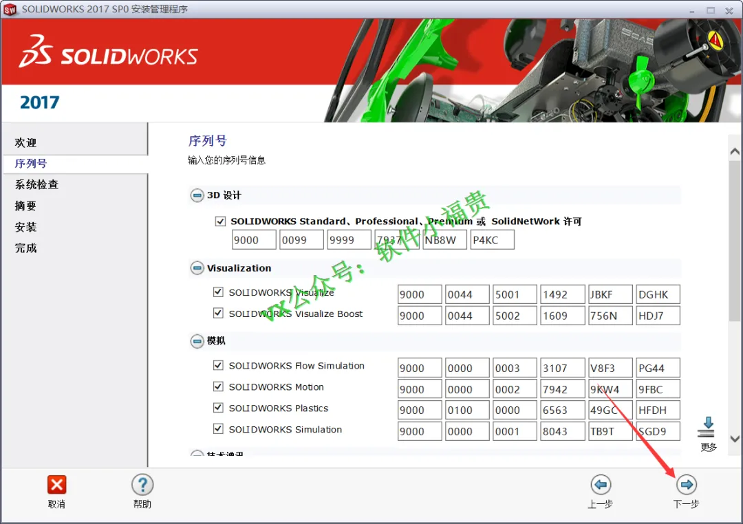Click Visualize serial field 1492

tap(563, 294)
